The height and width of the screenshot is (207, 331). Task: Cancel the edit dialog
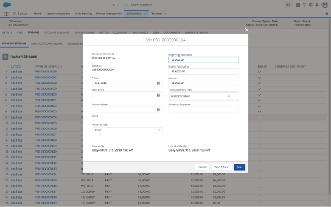click(x=202, y=167)
